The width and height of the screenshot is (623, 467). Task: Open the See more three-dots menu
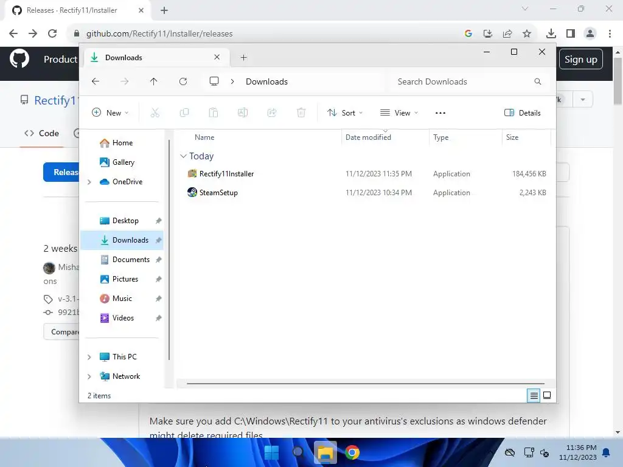(x=440, y=112)
